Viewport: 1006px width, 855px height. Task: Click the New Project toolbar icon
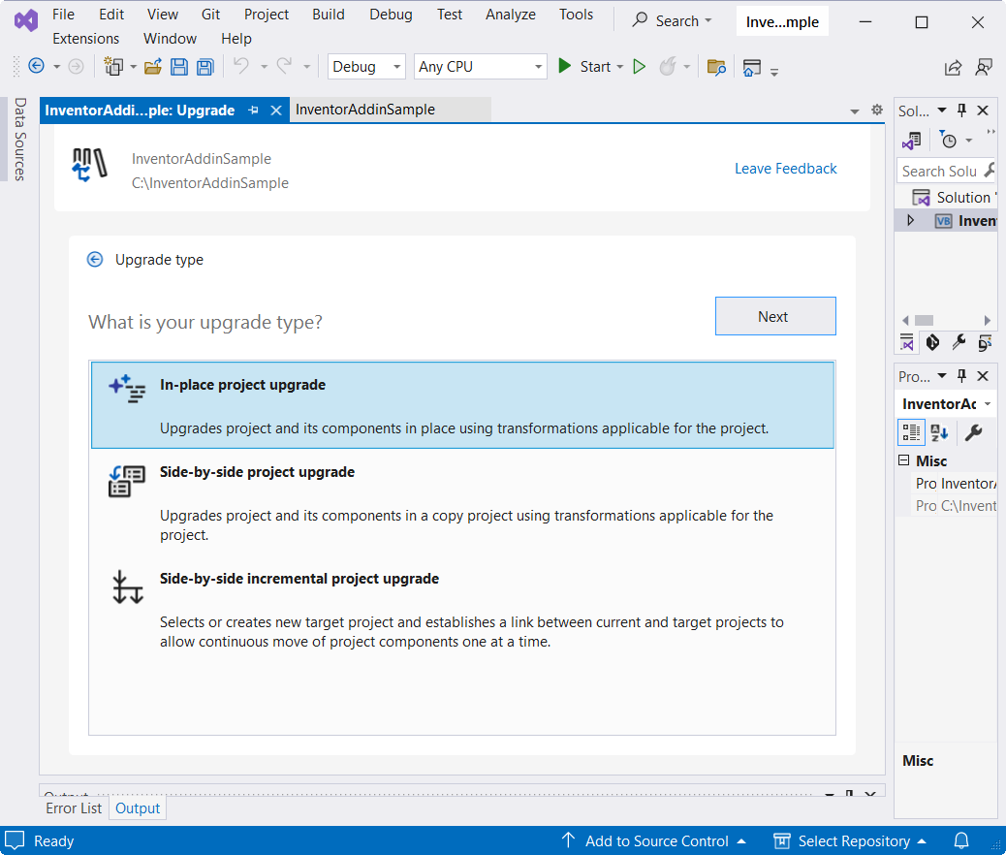(x=114, y=66)
